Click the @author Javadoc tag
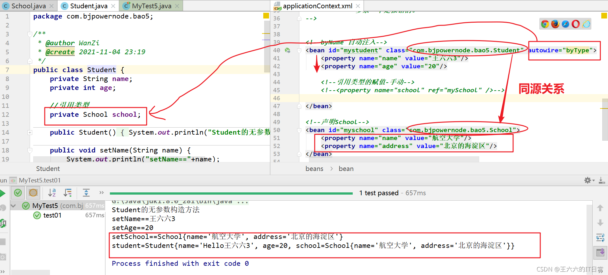 pos(60,43)
